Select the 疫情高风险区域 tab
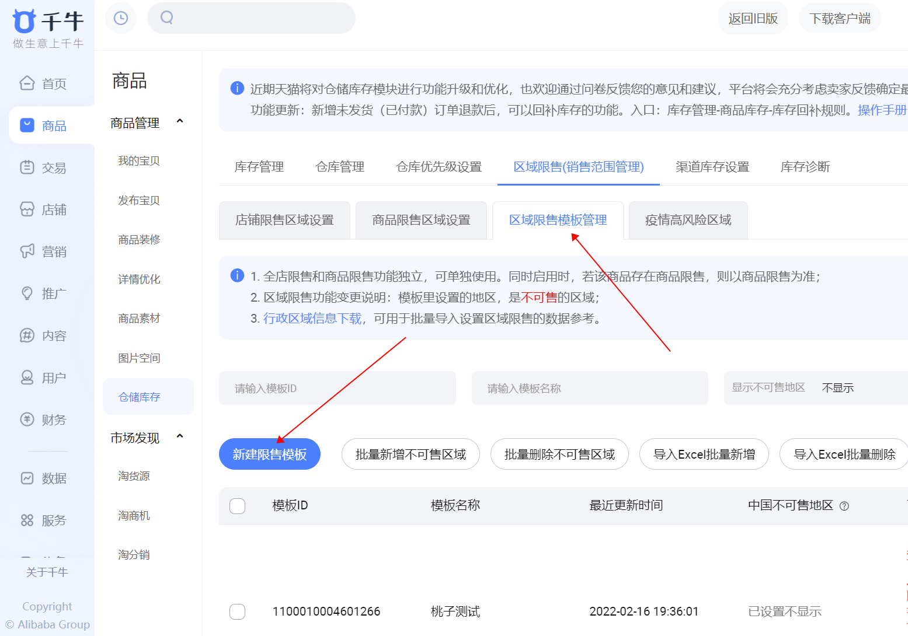Viewport: 908px width, 636px height. [x=688, y=221]
